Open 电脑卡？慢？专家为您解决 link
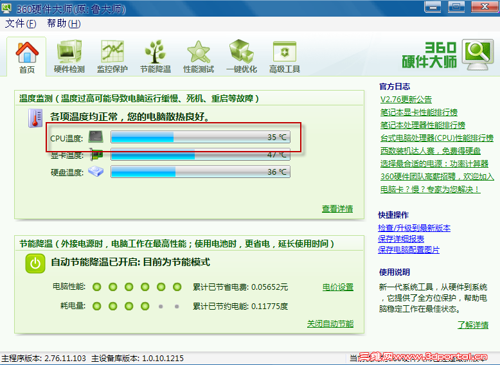Viewport: 500px width, 365px height. pyautogui.click(x=430, y=190)
